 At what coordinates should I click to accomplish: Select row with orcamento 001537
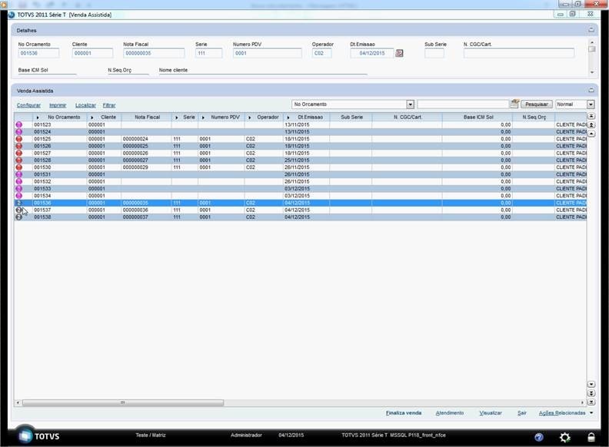(300, 210)
